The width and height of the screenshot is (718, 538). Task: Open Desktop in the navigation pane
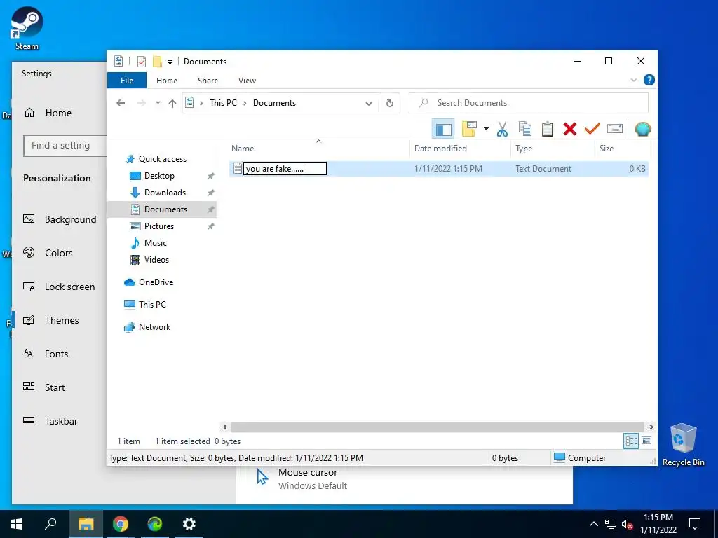pos(159,176)
